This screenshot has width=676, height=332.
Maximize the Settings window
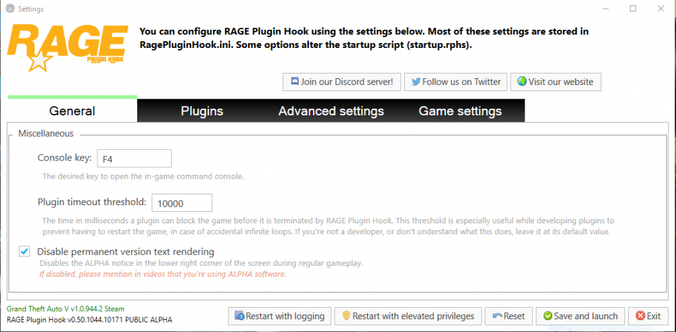pos(633,9)
